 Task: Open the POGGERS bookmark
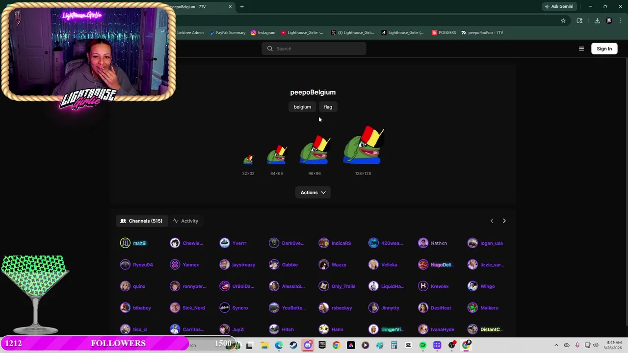(x=444, y=33)
